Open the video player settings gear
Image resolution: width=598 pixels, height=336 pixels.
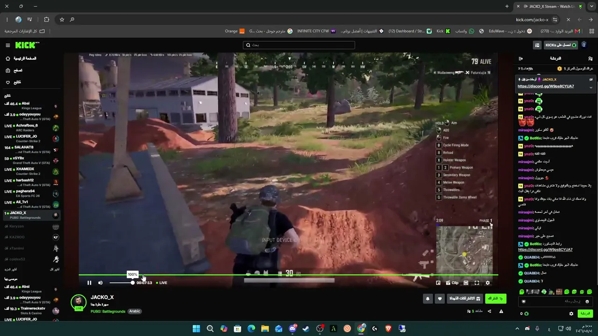click(488, 283)
